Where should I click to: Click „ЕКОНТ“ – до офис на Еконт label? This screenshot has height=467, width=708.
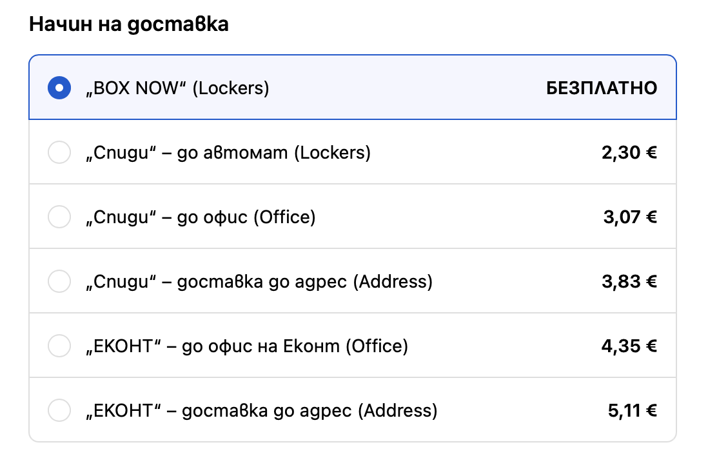tap(247, 346)
